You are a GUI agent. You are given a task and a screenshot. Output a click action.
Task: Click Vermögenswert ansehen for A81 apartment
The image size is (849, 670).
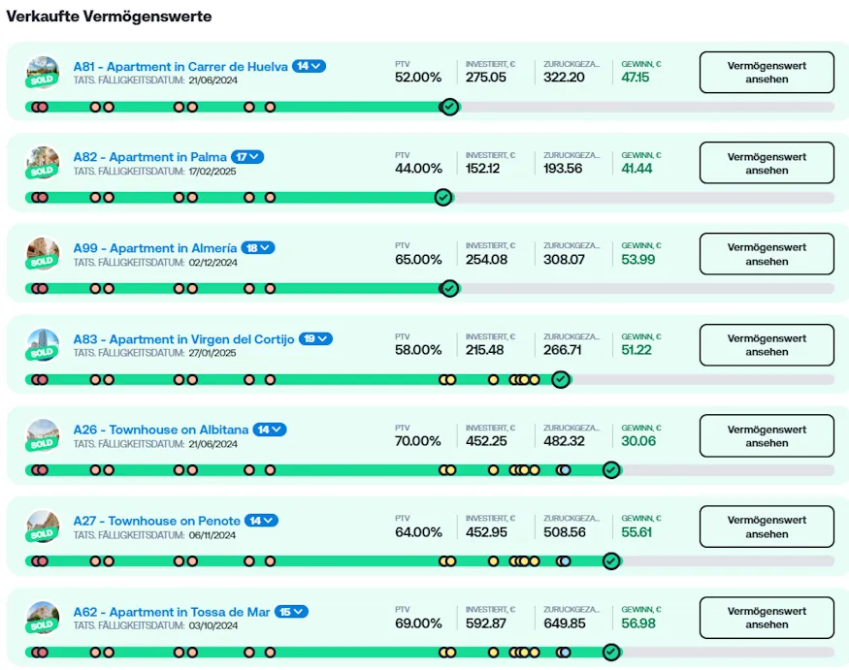pos(767,73)
